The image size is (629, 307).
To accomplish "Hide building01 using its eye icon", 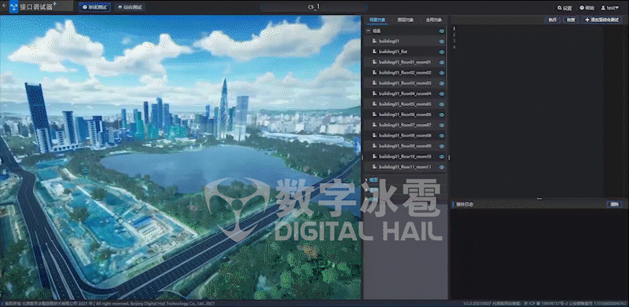I will 442,42.
